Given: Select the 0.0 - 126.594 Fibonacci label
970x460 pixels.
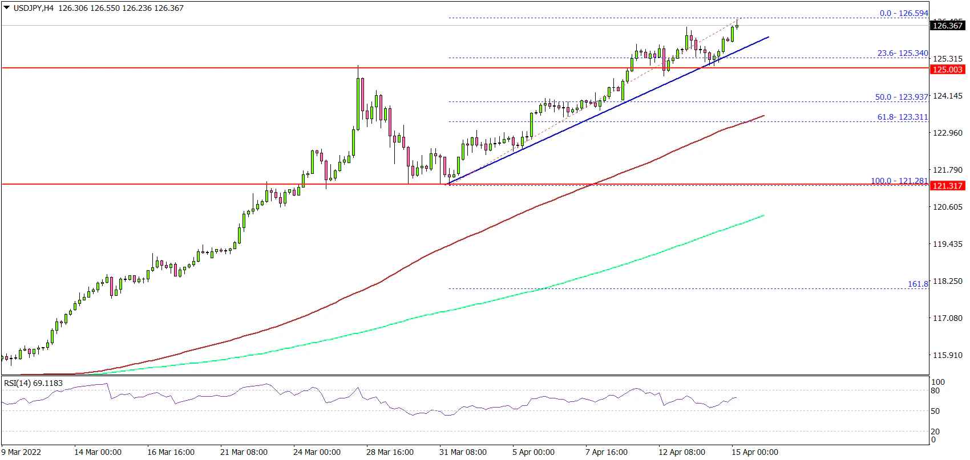Looking at the screenshot, I should coord(904,13).
